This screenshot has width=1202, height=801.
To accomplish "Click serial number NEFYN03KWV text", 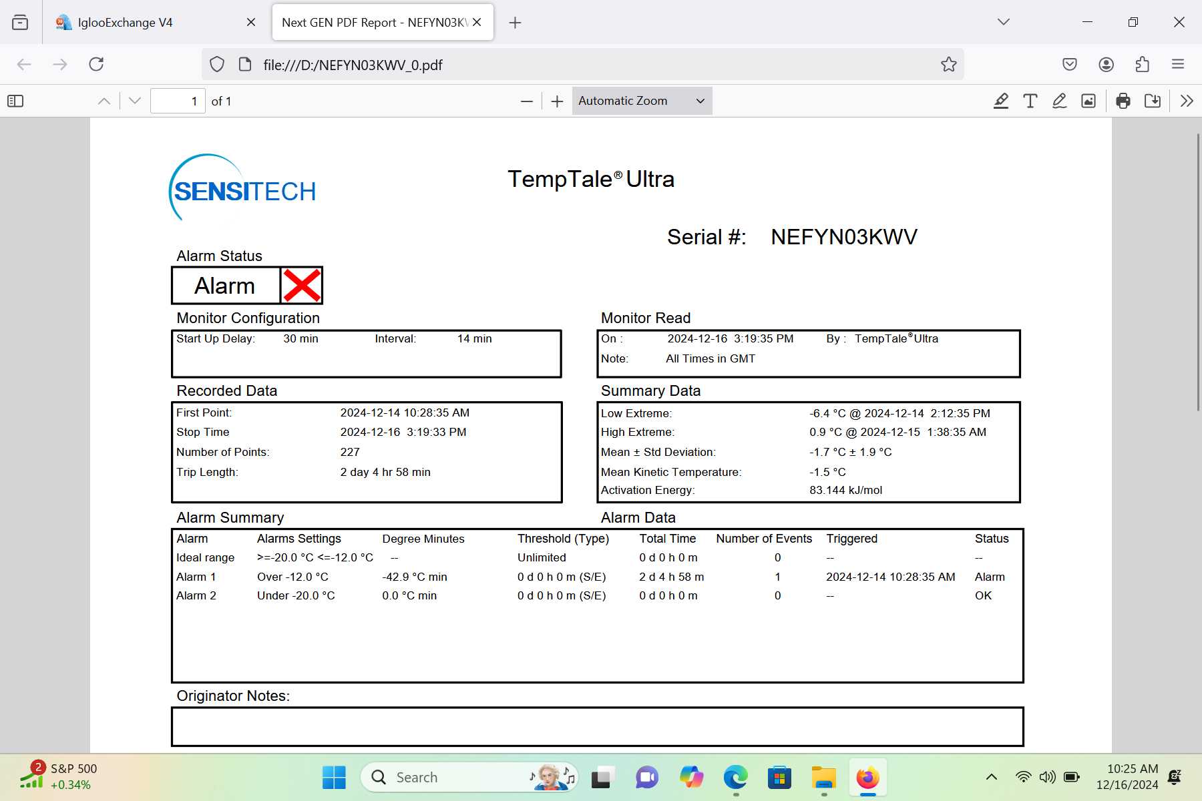I will tap(844, 237).
